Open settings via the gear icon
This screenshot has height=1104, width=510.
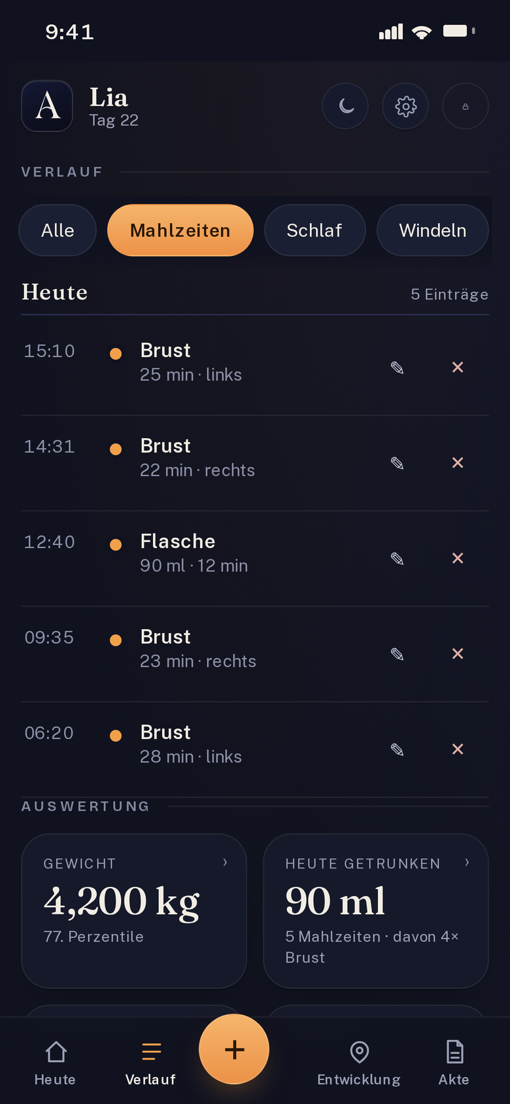coord(405,106)
